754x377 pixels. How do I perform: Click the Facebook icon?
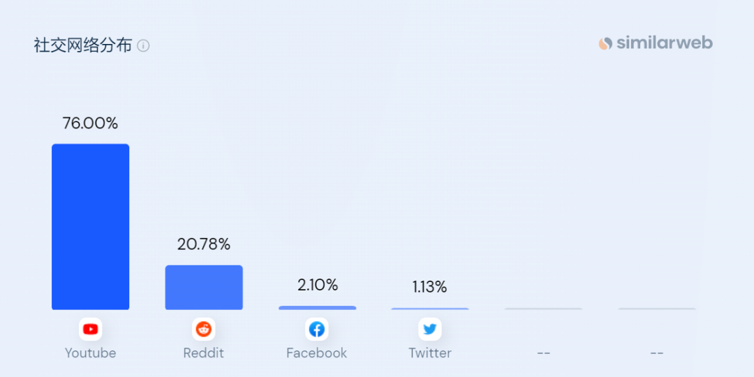[x=317, y=330]
